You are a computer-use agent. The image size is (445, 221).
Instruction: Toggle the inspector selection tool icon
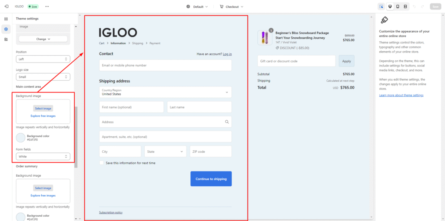point(381,7)
